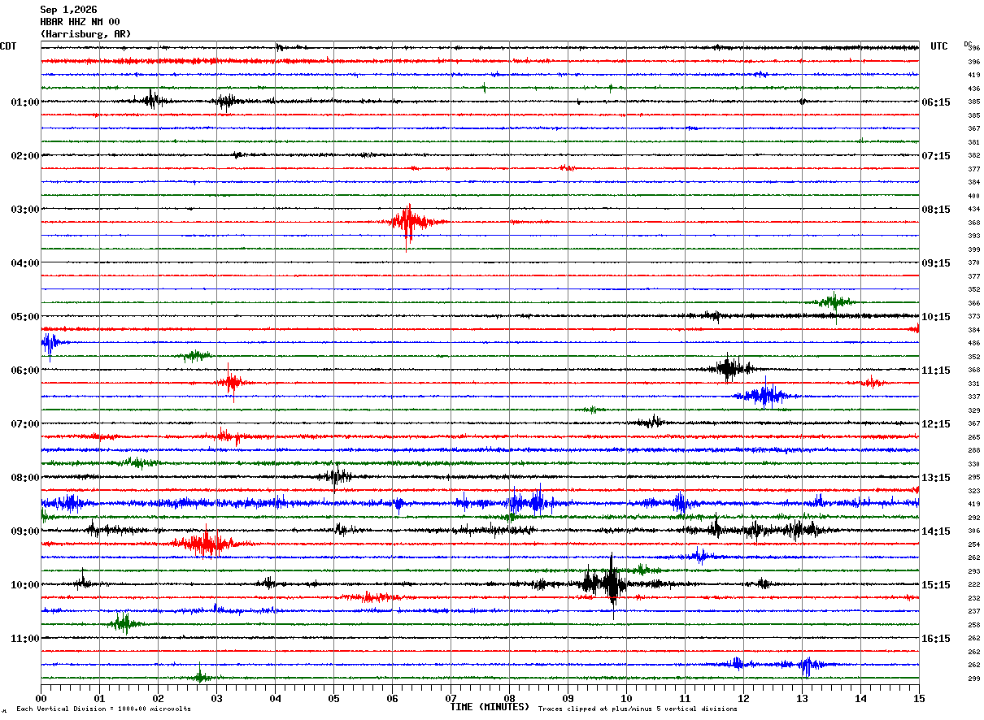The image size is (984, 720).
Task: Click the traces clipped footer note
Action: [x=638, y=709]
